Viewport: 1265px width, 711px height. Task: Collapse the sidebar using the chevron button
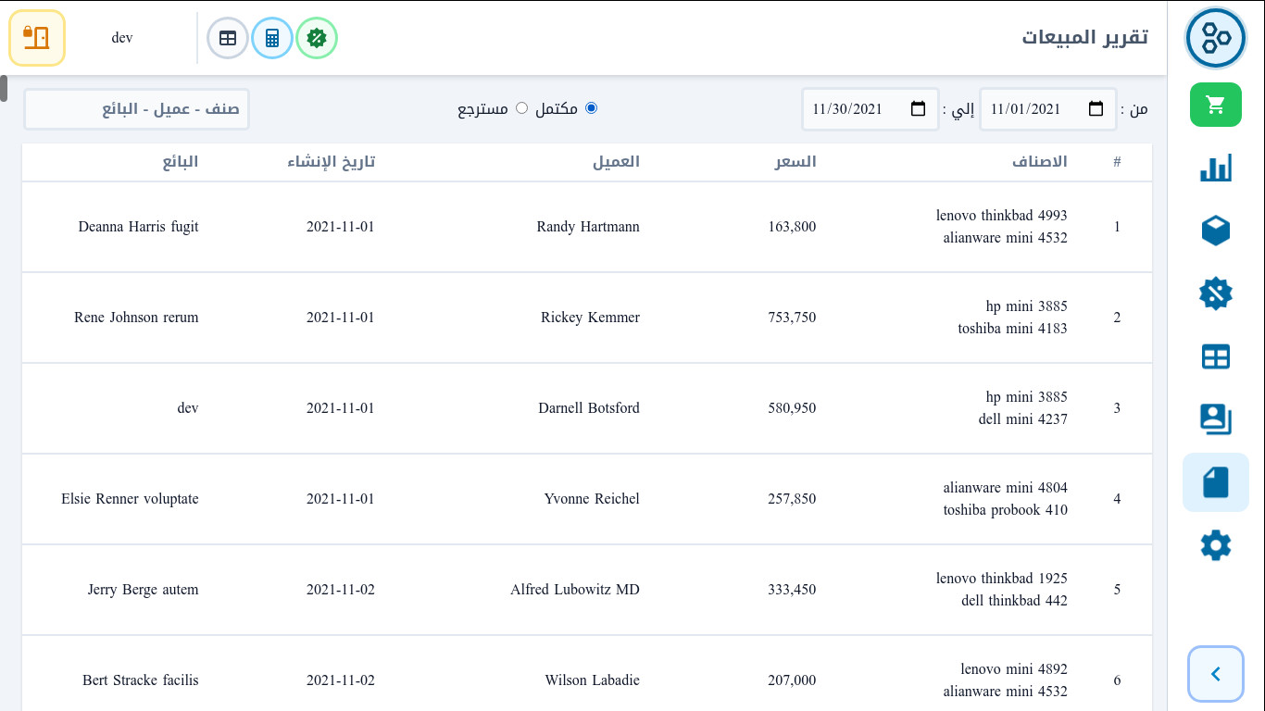pos(1215,674)
